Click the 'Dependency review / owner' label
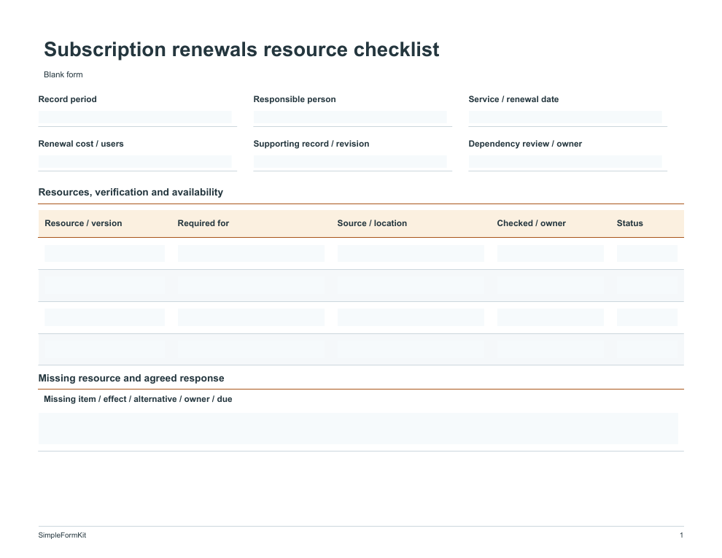Screen dimensions: 722x558 tap(525, 144)
